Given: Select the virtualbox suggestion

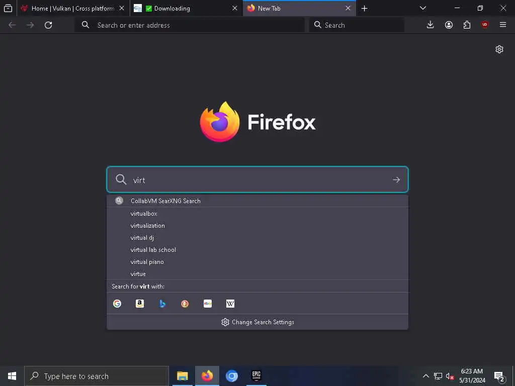Looking at the screenshot, I should [257, 213].
